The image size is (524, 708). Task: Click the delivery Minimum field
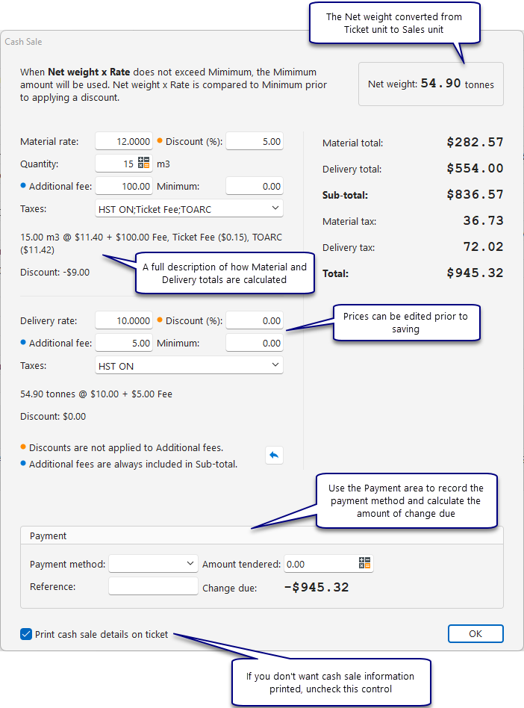pyautogui.click(x=254, y=343)
